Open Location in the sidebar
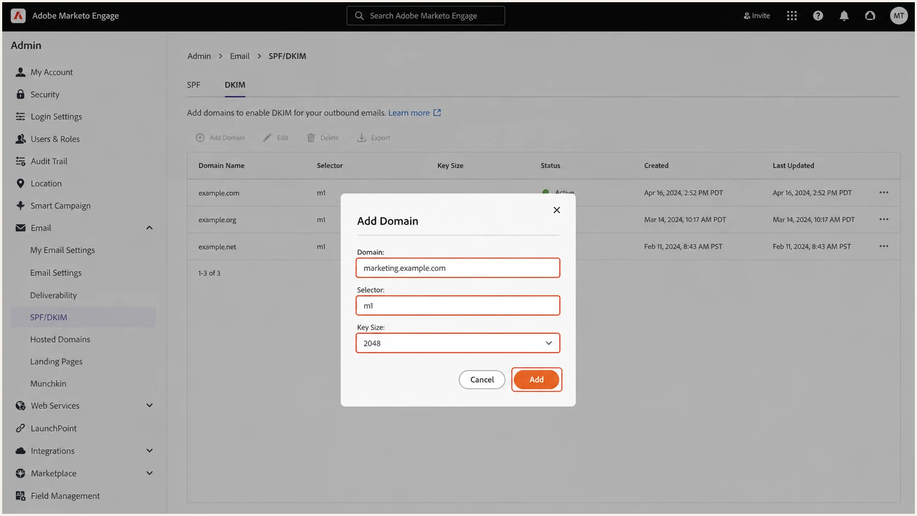The height and width of the screenshot is (516, 917). [46, 184]
